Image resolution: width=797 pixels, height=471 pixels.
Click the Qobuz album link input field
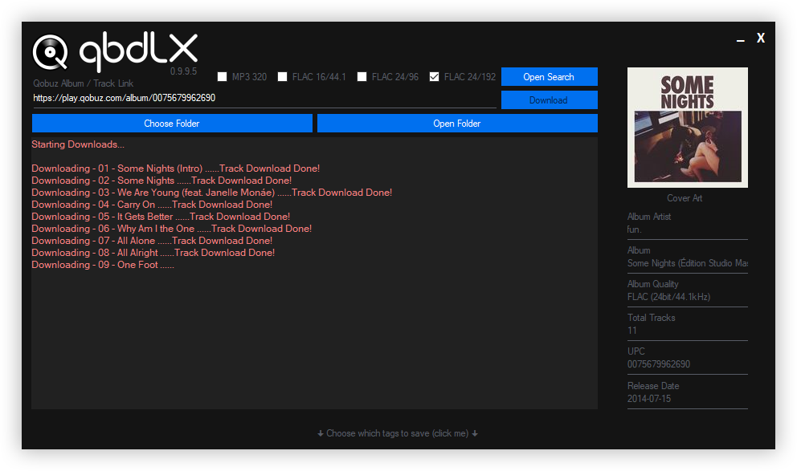pyautogui.click(x=264, y=99)
